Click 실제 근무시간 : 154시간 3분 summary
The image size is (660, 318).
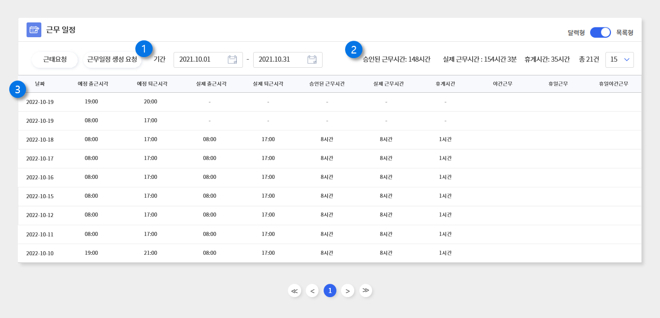click(480, 59)
